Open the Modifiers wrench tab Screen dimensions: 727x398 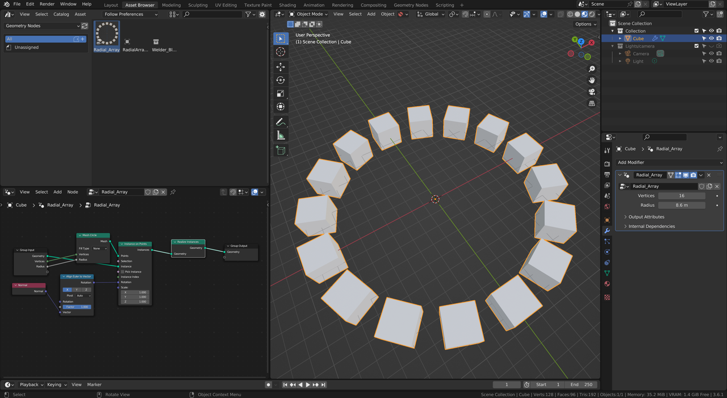(x=607, y=231)
